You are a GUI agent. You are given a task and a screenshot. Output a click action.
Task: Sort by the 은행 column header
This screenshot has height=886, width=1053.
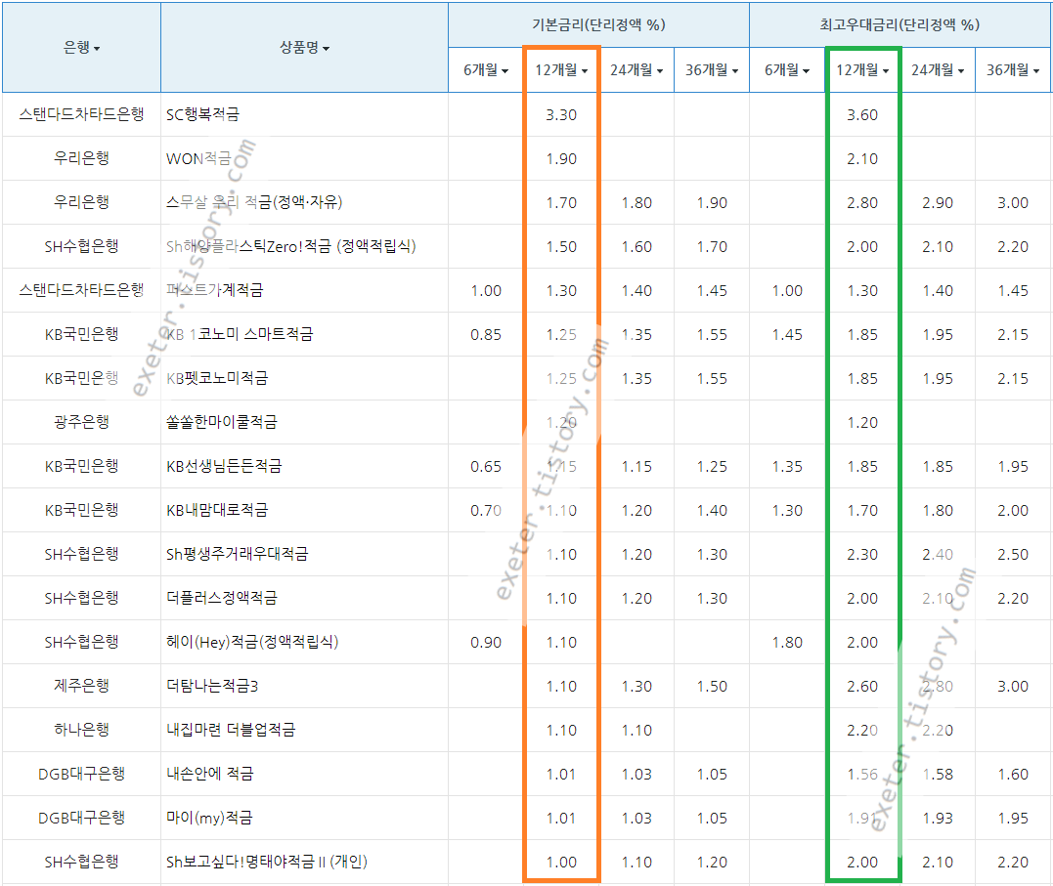pos(81,48)
